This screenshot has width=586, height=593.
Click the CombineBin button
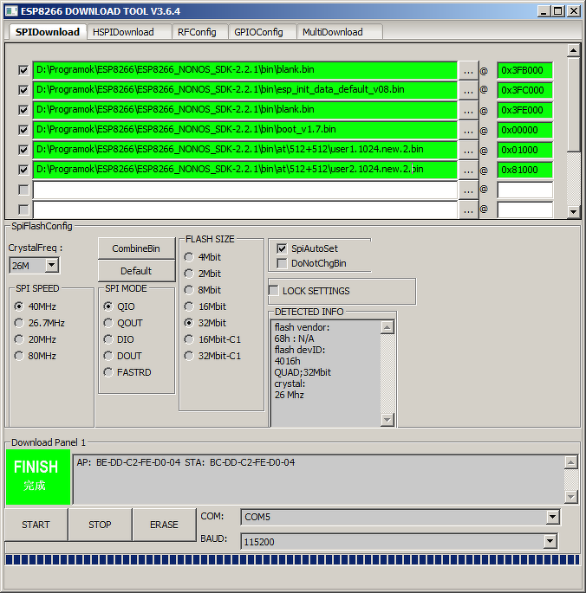click(x=136, y=248)
